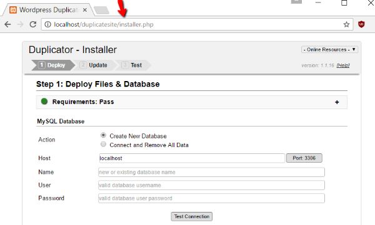Maximize the browser window
375x225 pixels.
(x=344, y=3)
